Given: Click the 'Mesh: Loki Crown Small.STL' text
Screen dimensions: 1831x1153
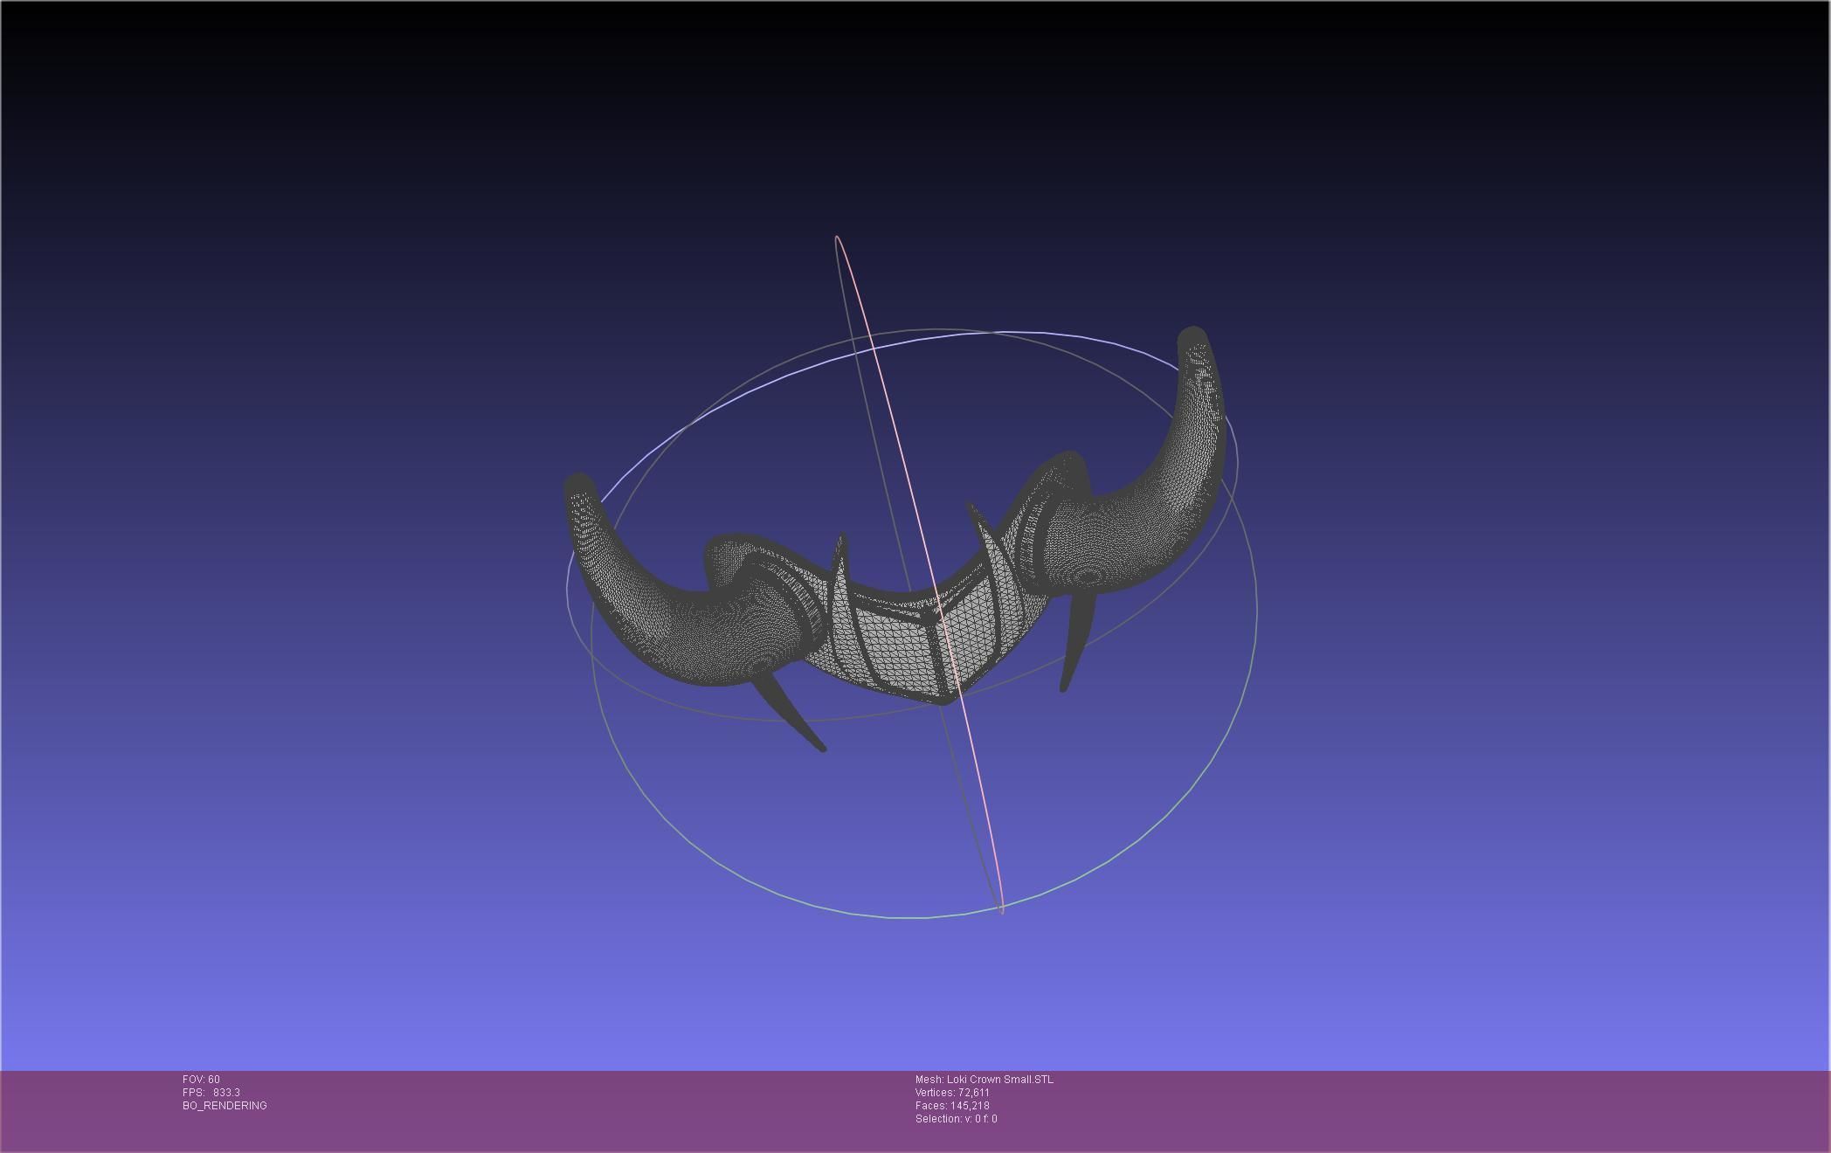Looking at the screenshot, I should (985, 1080).
